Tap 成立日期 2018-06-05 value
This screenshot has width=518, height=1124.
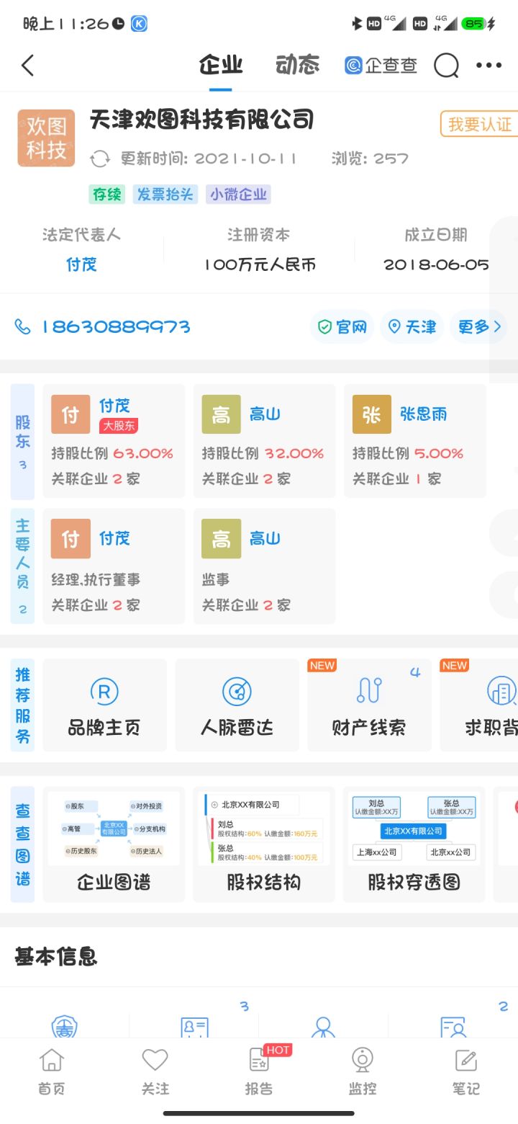pos(436,264)
